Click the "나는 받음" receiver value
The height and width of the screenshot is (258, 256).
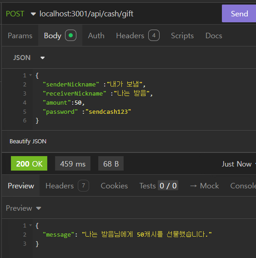point(132,93)
